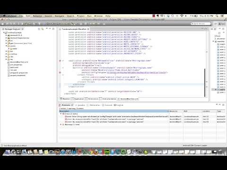Open the Help menu
The width and height of the screenshot is (227, 170).
pos(108,16)
